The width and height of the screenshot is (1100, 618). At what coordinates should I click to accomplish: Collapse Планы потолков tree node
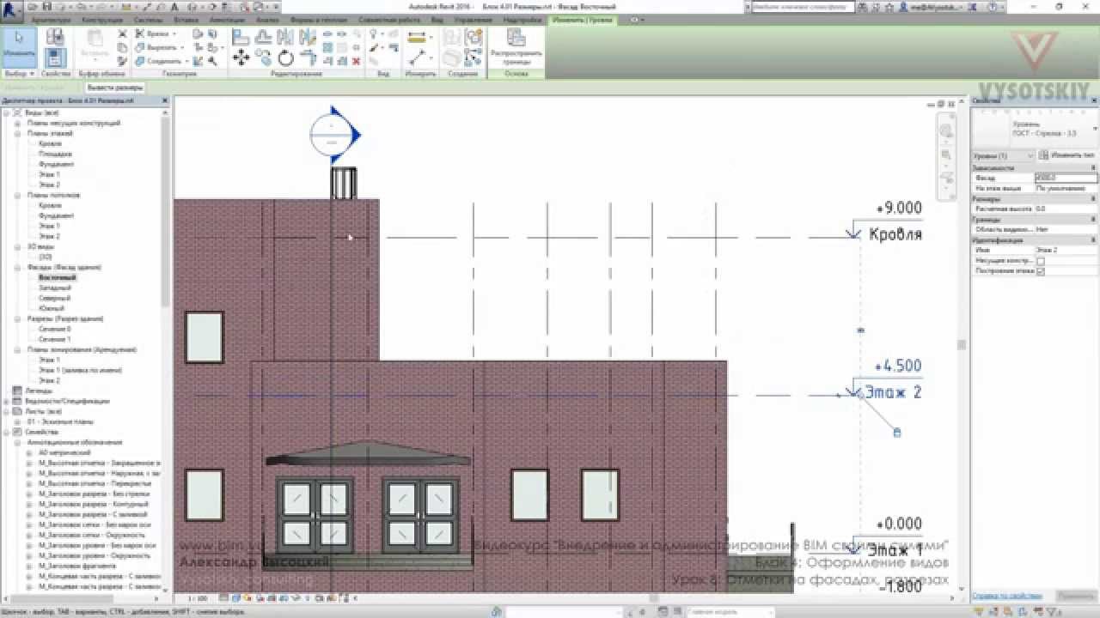pos(17,196)
